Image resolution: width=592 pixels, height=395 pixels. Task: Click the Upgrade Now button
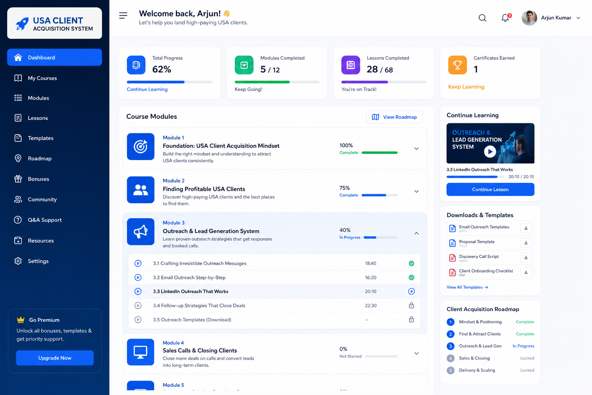55,358
